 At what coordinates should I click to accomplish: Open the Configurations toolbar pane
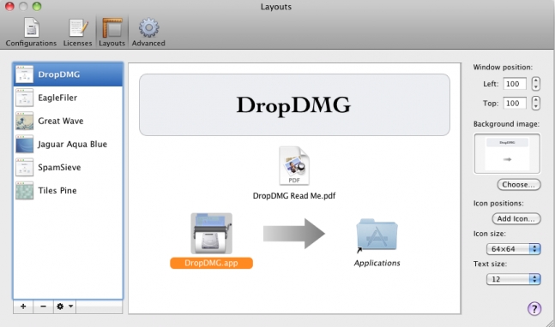31,33
